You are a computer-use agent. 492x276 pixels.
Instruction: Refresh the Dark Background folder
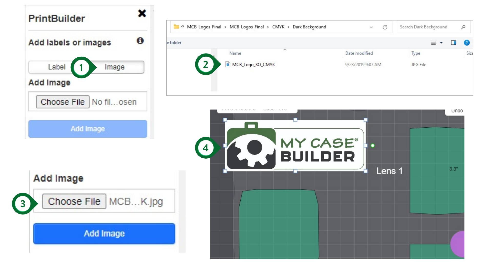tap(385, 27)
